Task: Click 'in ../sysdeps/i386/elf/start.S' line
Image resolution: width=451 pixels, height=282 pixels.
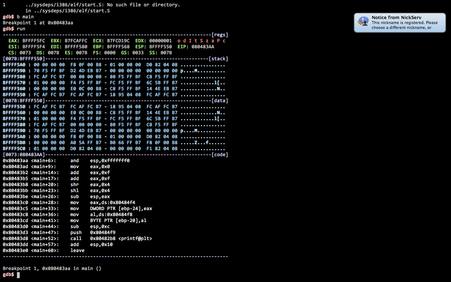Action: point(68,11)
